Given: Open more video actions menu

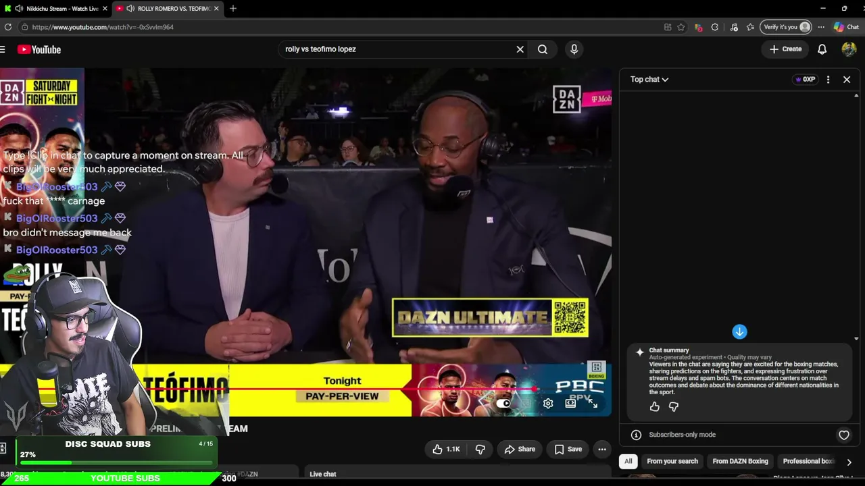Looking at the screenshot, I should [602, 450].
